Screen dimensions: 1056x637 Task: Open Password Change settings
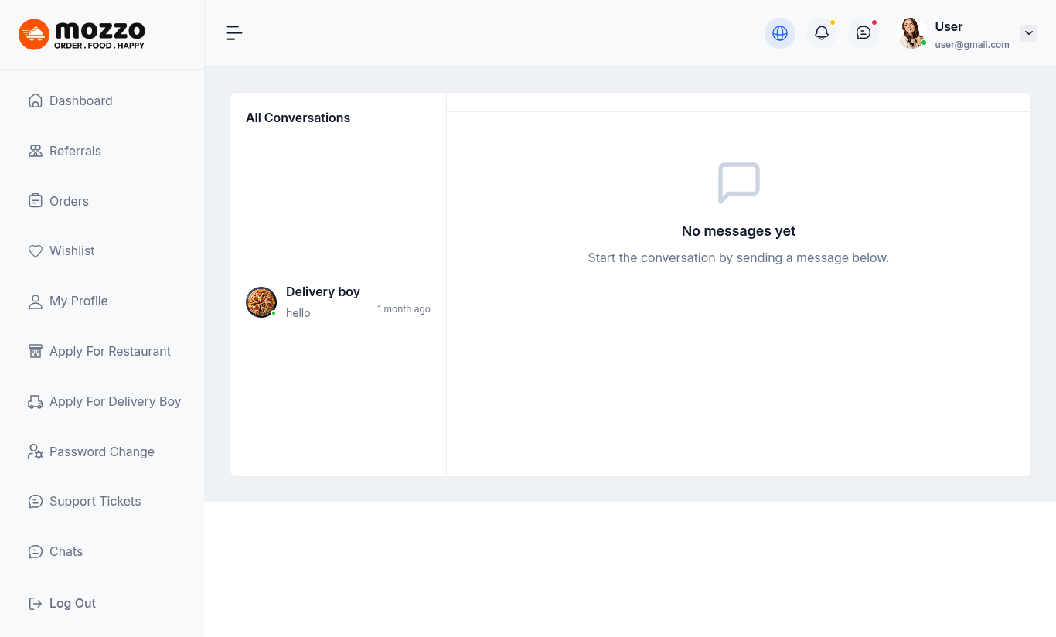pos(101,451)
